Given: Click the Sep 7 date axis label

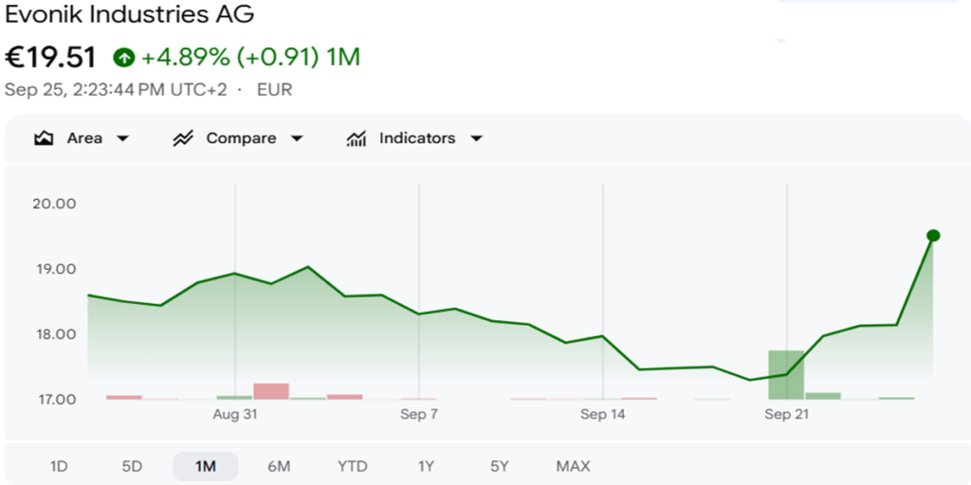Looking at the screenshot, I should coord(418,415).
